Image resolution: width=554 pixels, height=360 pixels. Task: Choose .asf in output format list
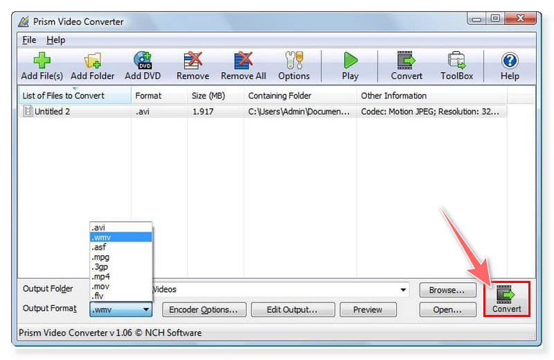click(x=121, y=247)
